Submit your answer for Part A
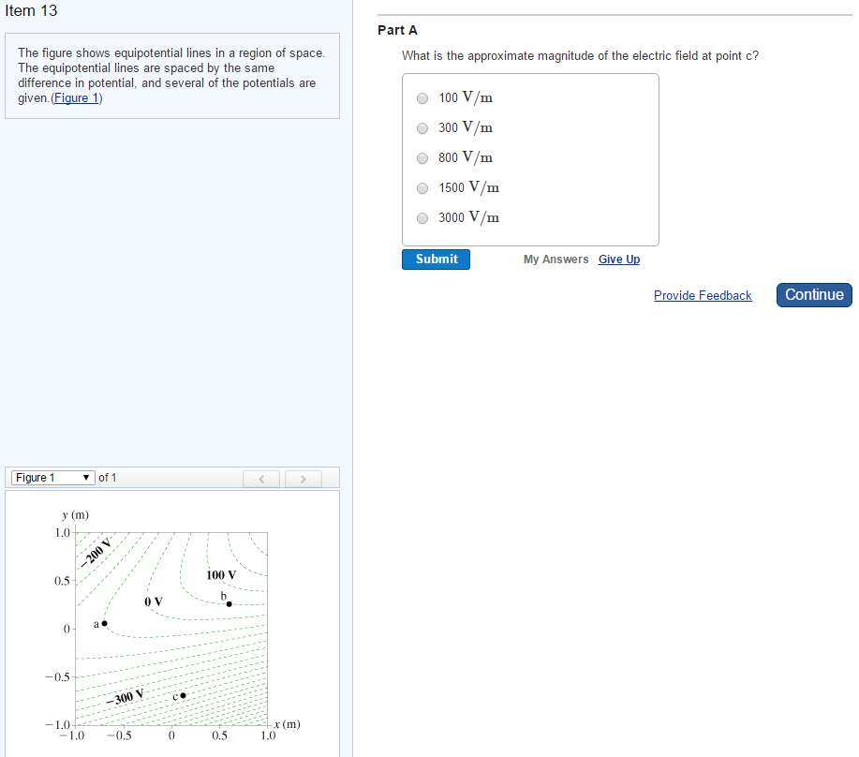Screen dimensions: 859x757 (x=435, y=259)
